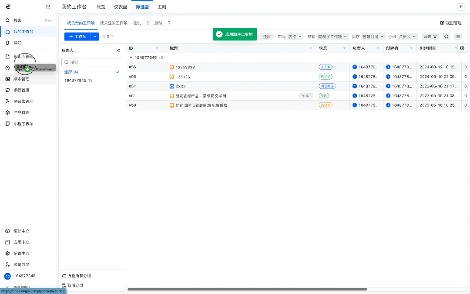
Task: Go to 我的工作台 in the sidebar
Action: click(x=28, y=31)
